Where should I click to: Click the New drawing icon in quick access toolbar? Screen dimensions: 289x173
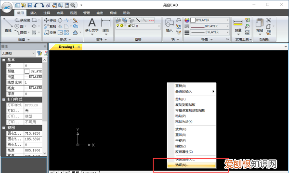pos(17,5)
